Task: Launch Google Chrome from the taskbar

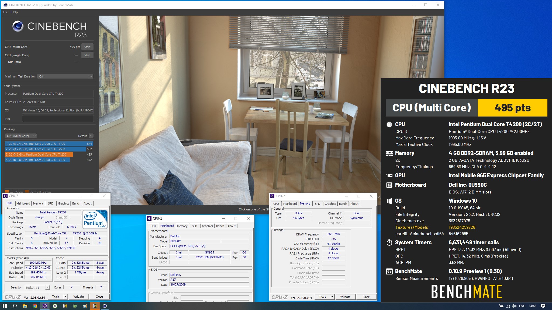Action: point(35,306)
